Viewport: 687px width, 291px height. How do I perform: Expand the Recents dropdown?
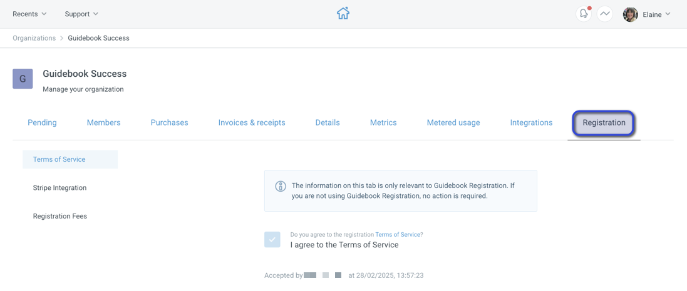click(x=29, y=14)
